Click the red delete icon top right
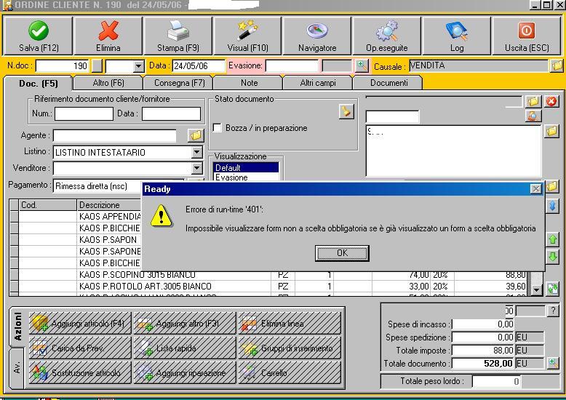The width and height of the screenshot is (566, 400). [551, 101]
